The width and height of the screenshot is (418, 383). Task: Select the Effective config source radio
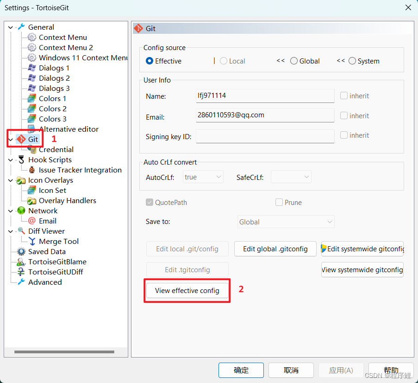pos(150,61)
